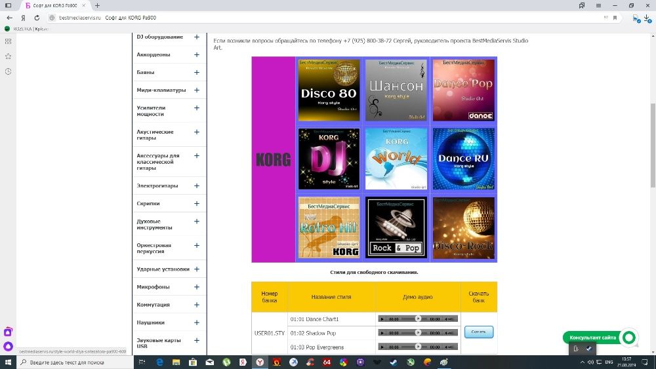Viewport: 656px width, 369px height.
Task: Open the Шансон style pack thumbnail
Action: [396, 90]
